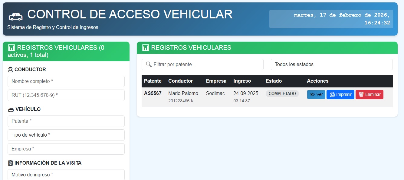Open the Todos los estados dropdown
The width and height of the screenshot is (404, 180).
tap(332, 64)
